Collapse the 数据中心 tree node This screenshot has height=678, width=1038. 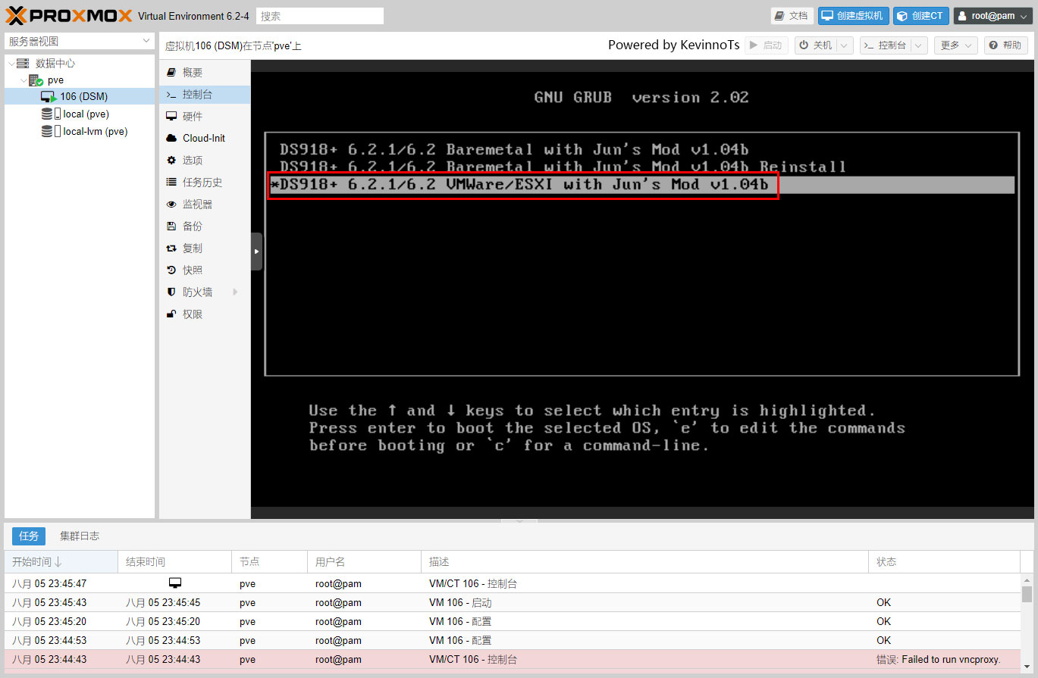[x=11, y=64]
